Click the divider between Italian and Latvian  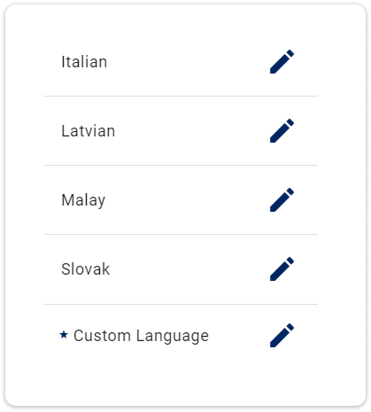(181, 96)
